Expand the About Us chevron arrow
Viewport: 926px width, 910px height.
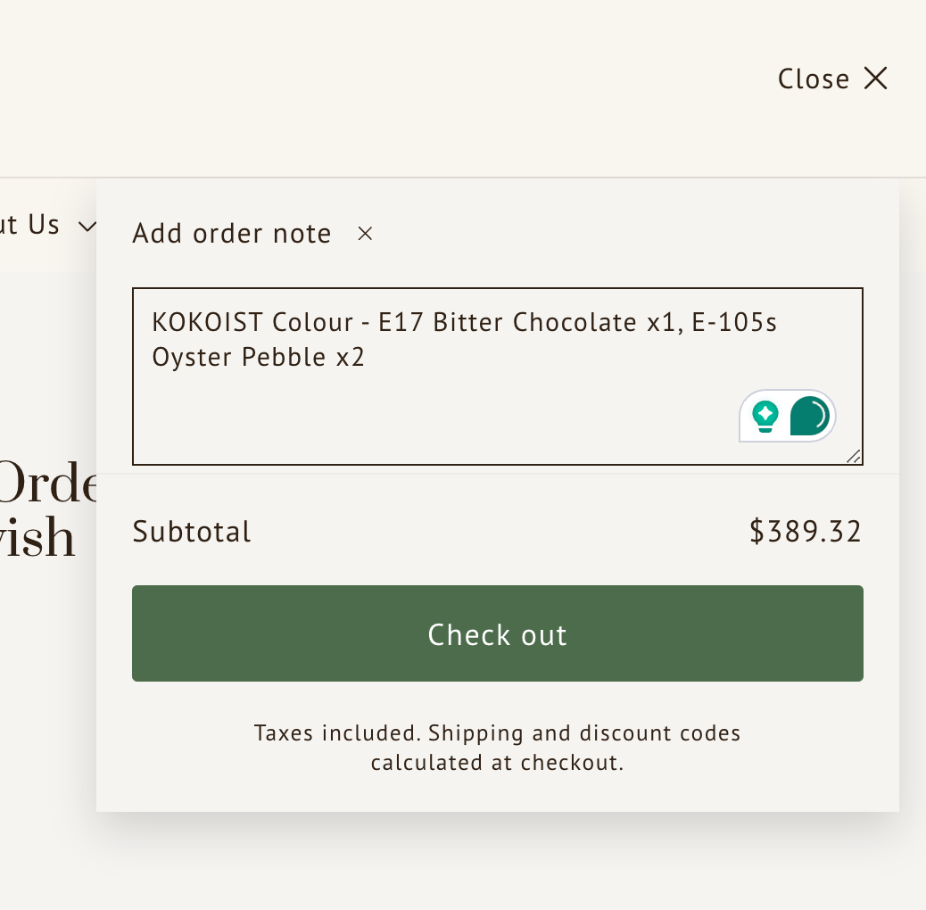click(87, 226)
